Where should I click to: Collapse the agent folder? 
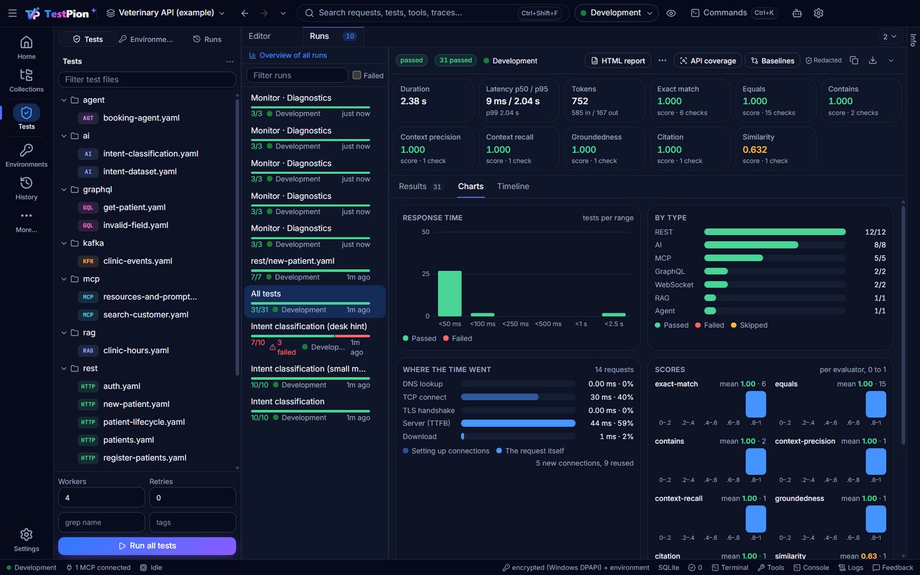pos(64,100)
